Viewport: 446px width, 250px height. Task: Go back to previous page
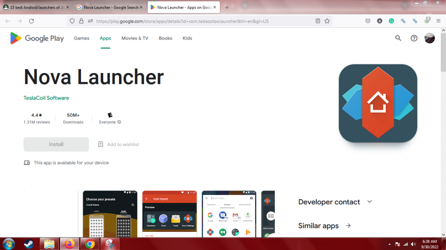8,21
